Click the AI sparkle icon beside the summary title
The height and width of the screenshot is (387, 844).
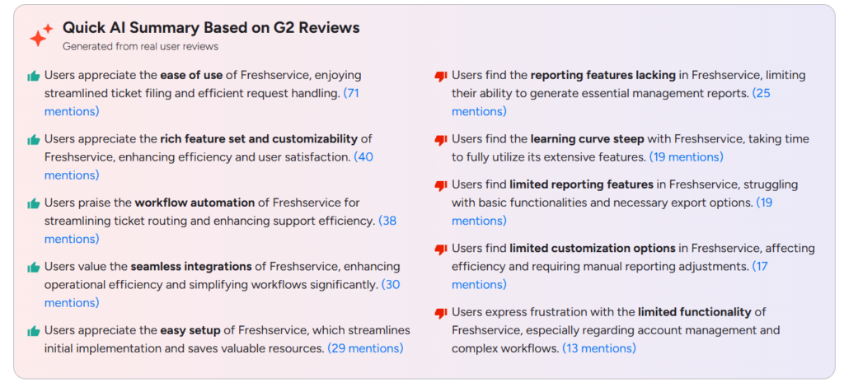(41, 35)
